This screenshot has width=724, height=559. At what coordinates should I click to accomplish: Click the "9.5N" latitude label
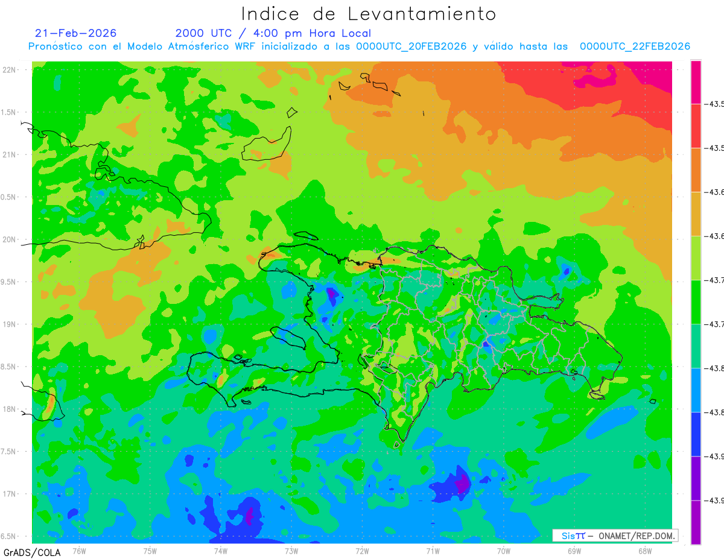pos(9,282)
